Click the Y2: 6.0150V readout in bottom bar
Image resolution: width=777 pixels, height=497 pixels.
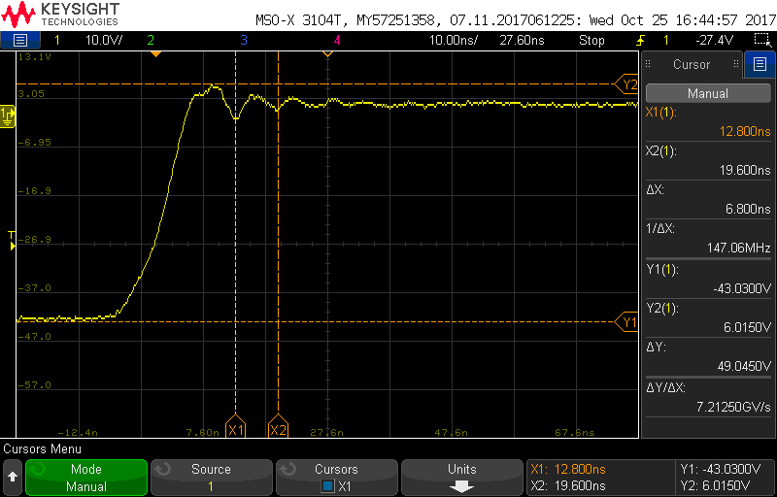coord(715,484)
